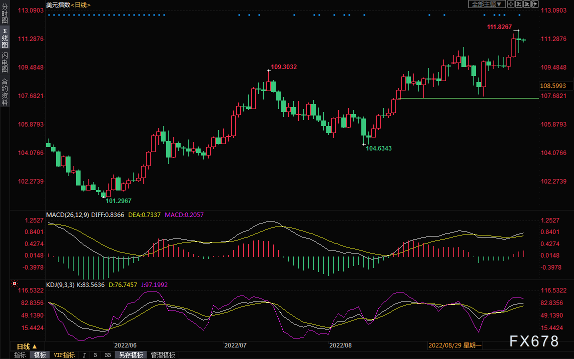
Task: Click the right axis 111.2876 price label
Action: pyautogui.click(x=553, y=39)
